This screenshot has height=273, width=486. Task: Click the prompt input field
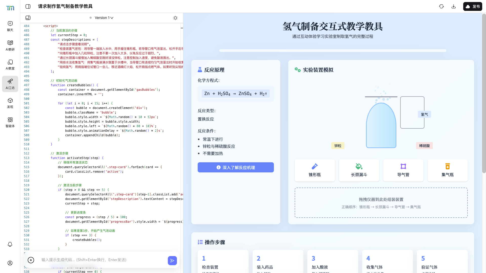[x=101, y=260]
